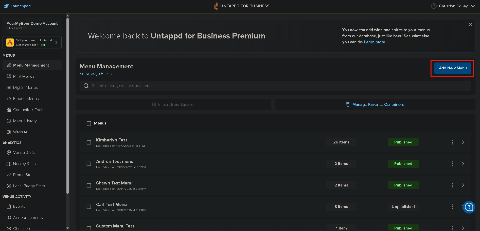The width and height of the screenshot is (480, 231).
Task: Open Carl Test Menu three-dot options
Action: (x=452, y=207)
